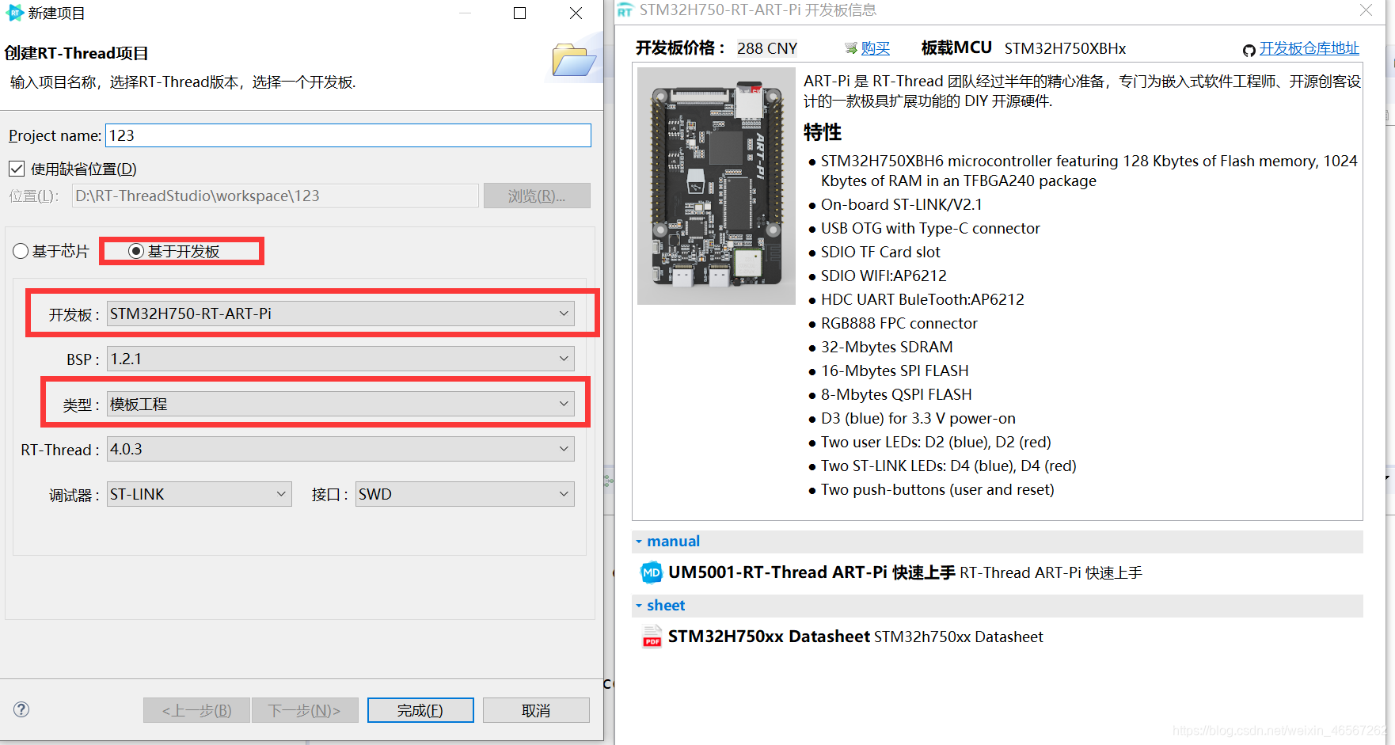1395x745 pixels.
Task: Open the 类型 dropdown 模板工程
Action: (340, 404)
